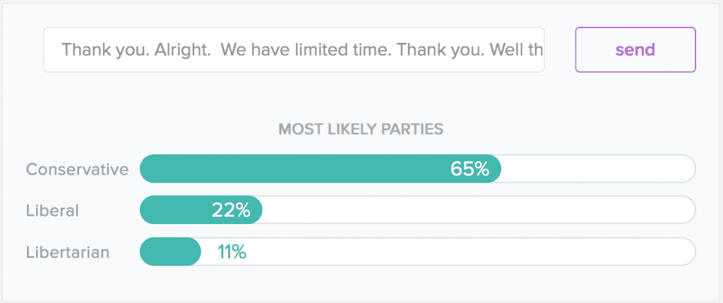The width and height of the screenshot is (723, 303).
Task: Click the teal filled start of Liberal bar
Action: (x=162, y=211)
